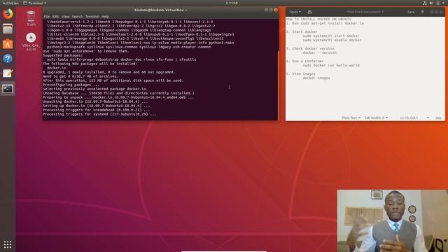Click the Terminal dock icon
448x252 pixels.
click(x=8, y=89)
